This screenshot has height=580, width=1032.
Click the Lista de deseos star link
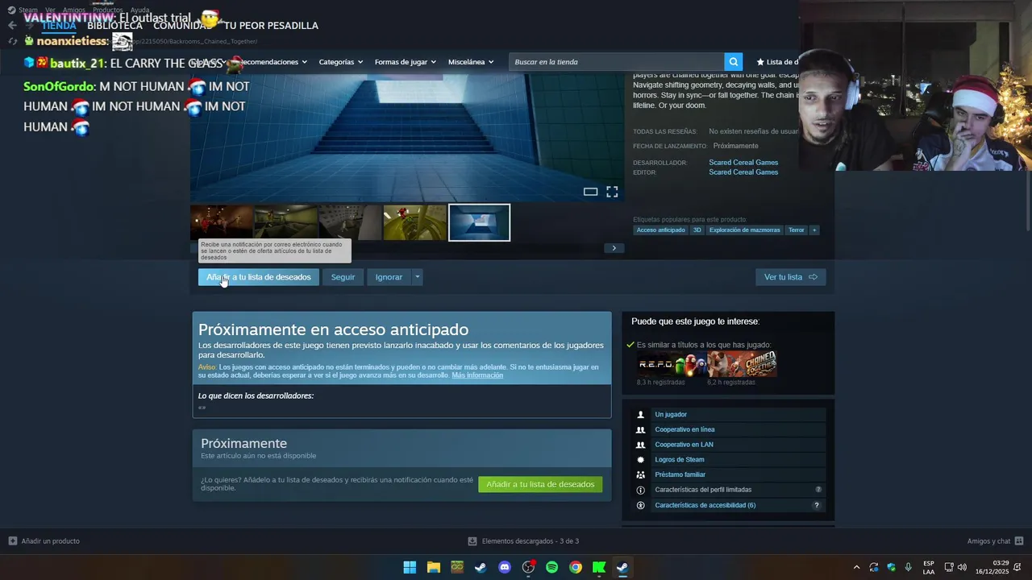coord(777,62)
